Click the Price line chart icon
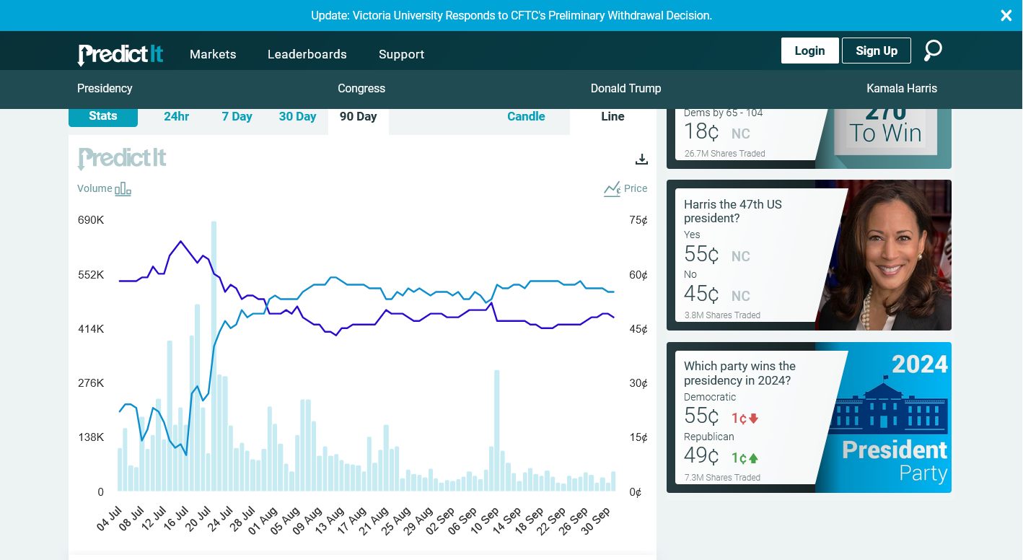Screen dimensions: 1023x560 [x=612, y=189]
